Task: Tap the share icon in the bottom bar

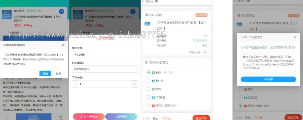Action: click(x=61, y=117)
